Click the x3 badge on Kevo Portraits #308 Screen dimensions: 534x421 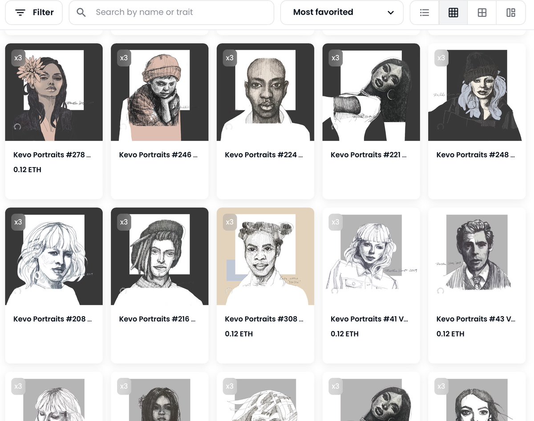tap(230, 222)
